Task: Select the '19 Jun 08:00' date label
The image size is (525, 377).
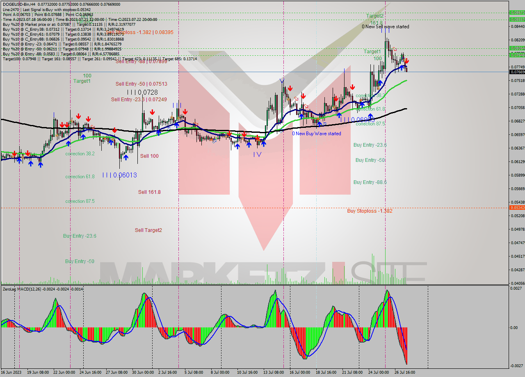Action: [x=39, y=372]
